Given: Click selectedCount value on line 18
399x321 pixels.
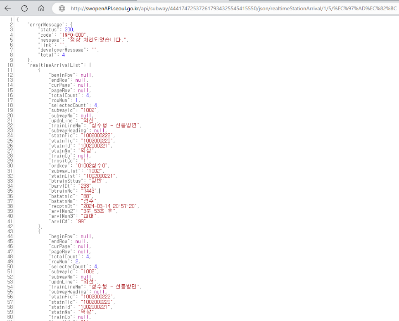Looking at the screenshot, I should [96, 105].
